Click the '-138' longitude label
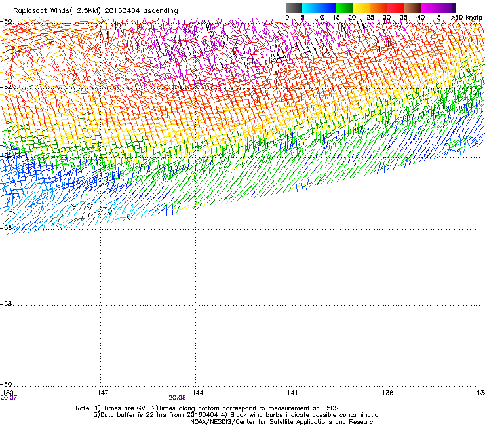This screenshot has height=426, width=485. 385,393
